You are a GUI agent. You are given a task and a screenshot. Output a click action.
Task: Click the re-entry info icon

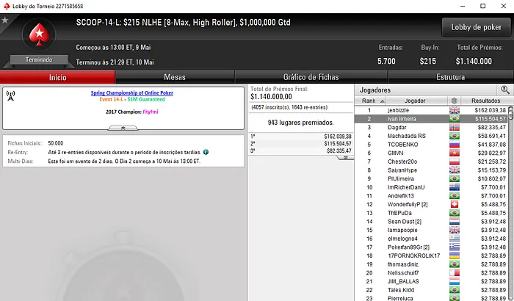click(x=206, y=152)
